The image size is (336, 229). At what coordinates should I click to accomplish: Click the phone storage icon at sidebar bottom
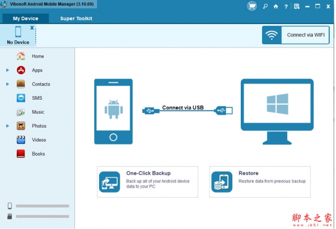click(10, 205)
